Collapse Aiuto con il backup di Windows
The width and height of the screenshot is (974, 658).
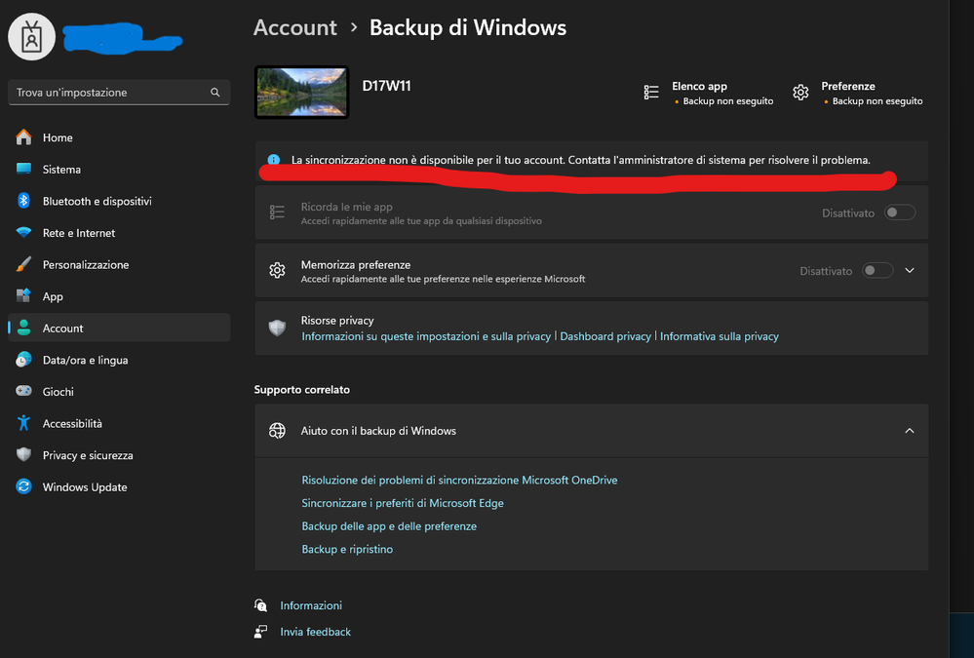coord(910,431)
